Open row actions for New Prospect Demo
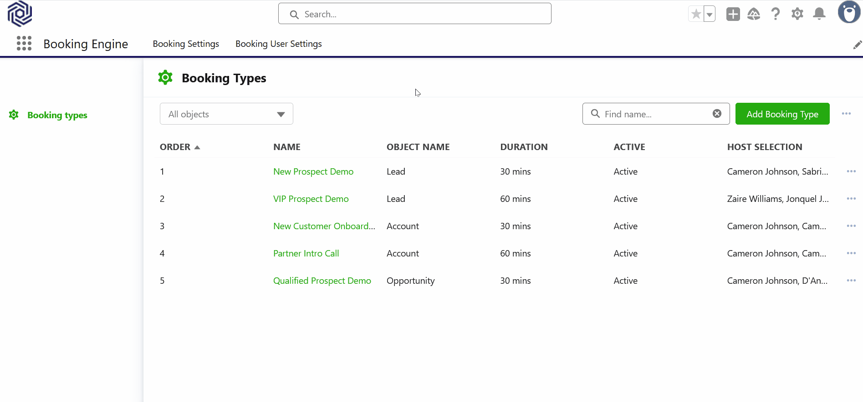This screenshot has height=402, width=863. point(851,171)
